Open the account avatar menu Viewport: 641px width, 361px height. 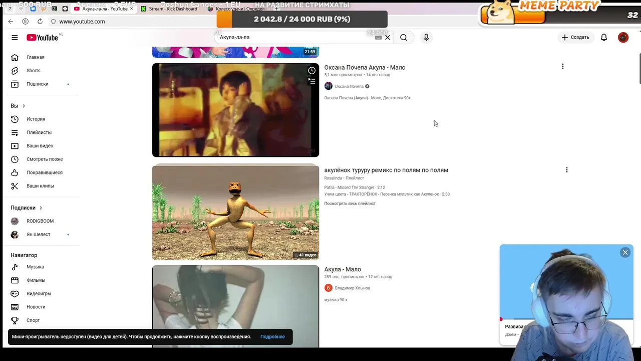coord(623,38)
